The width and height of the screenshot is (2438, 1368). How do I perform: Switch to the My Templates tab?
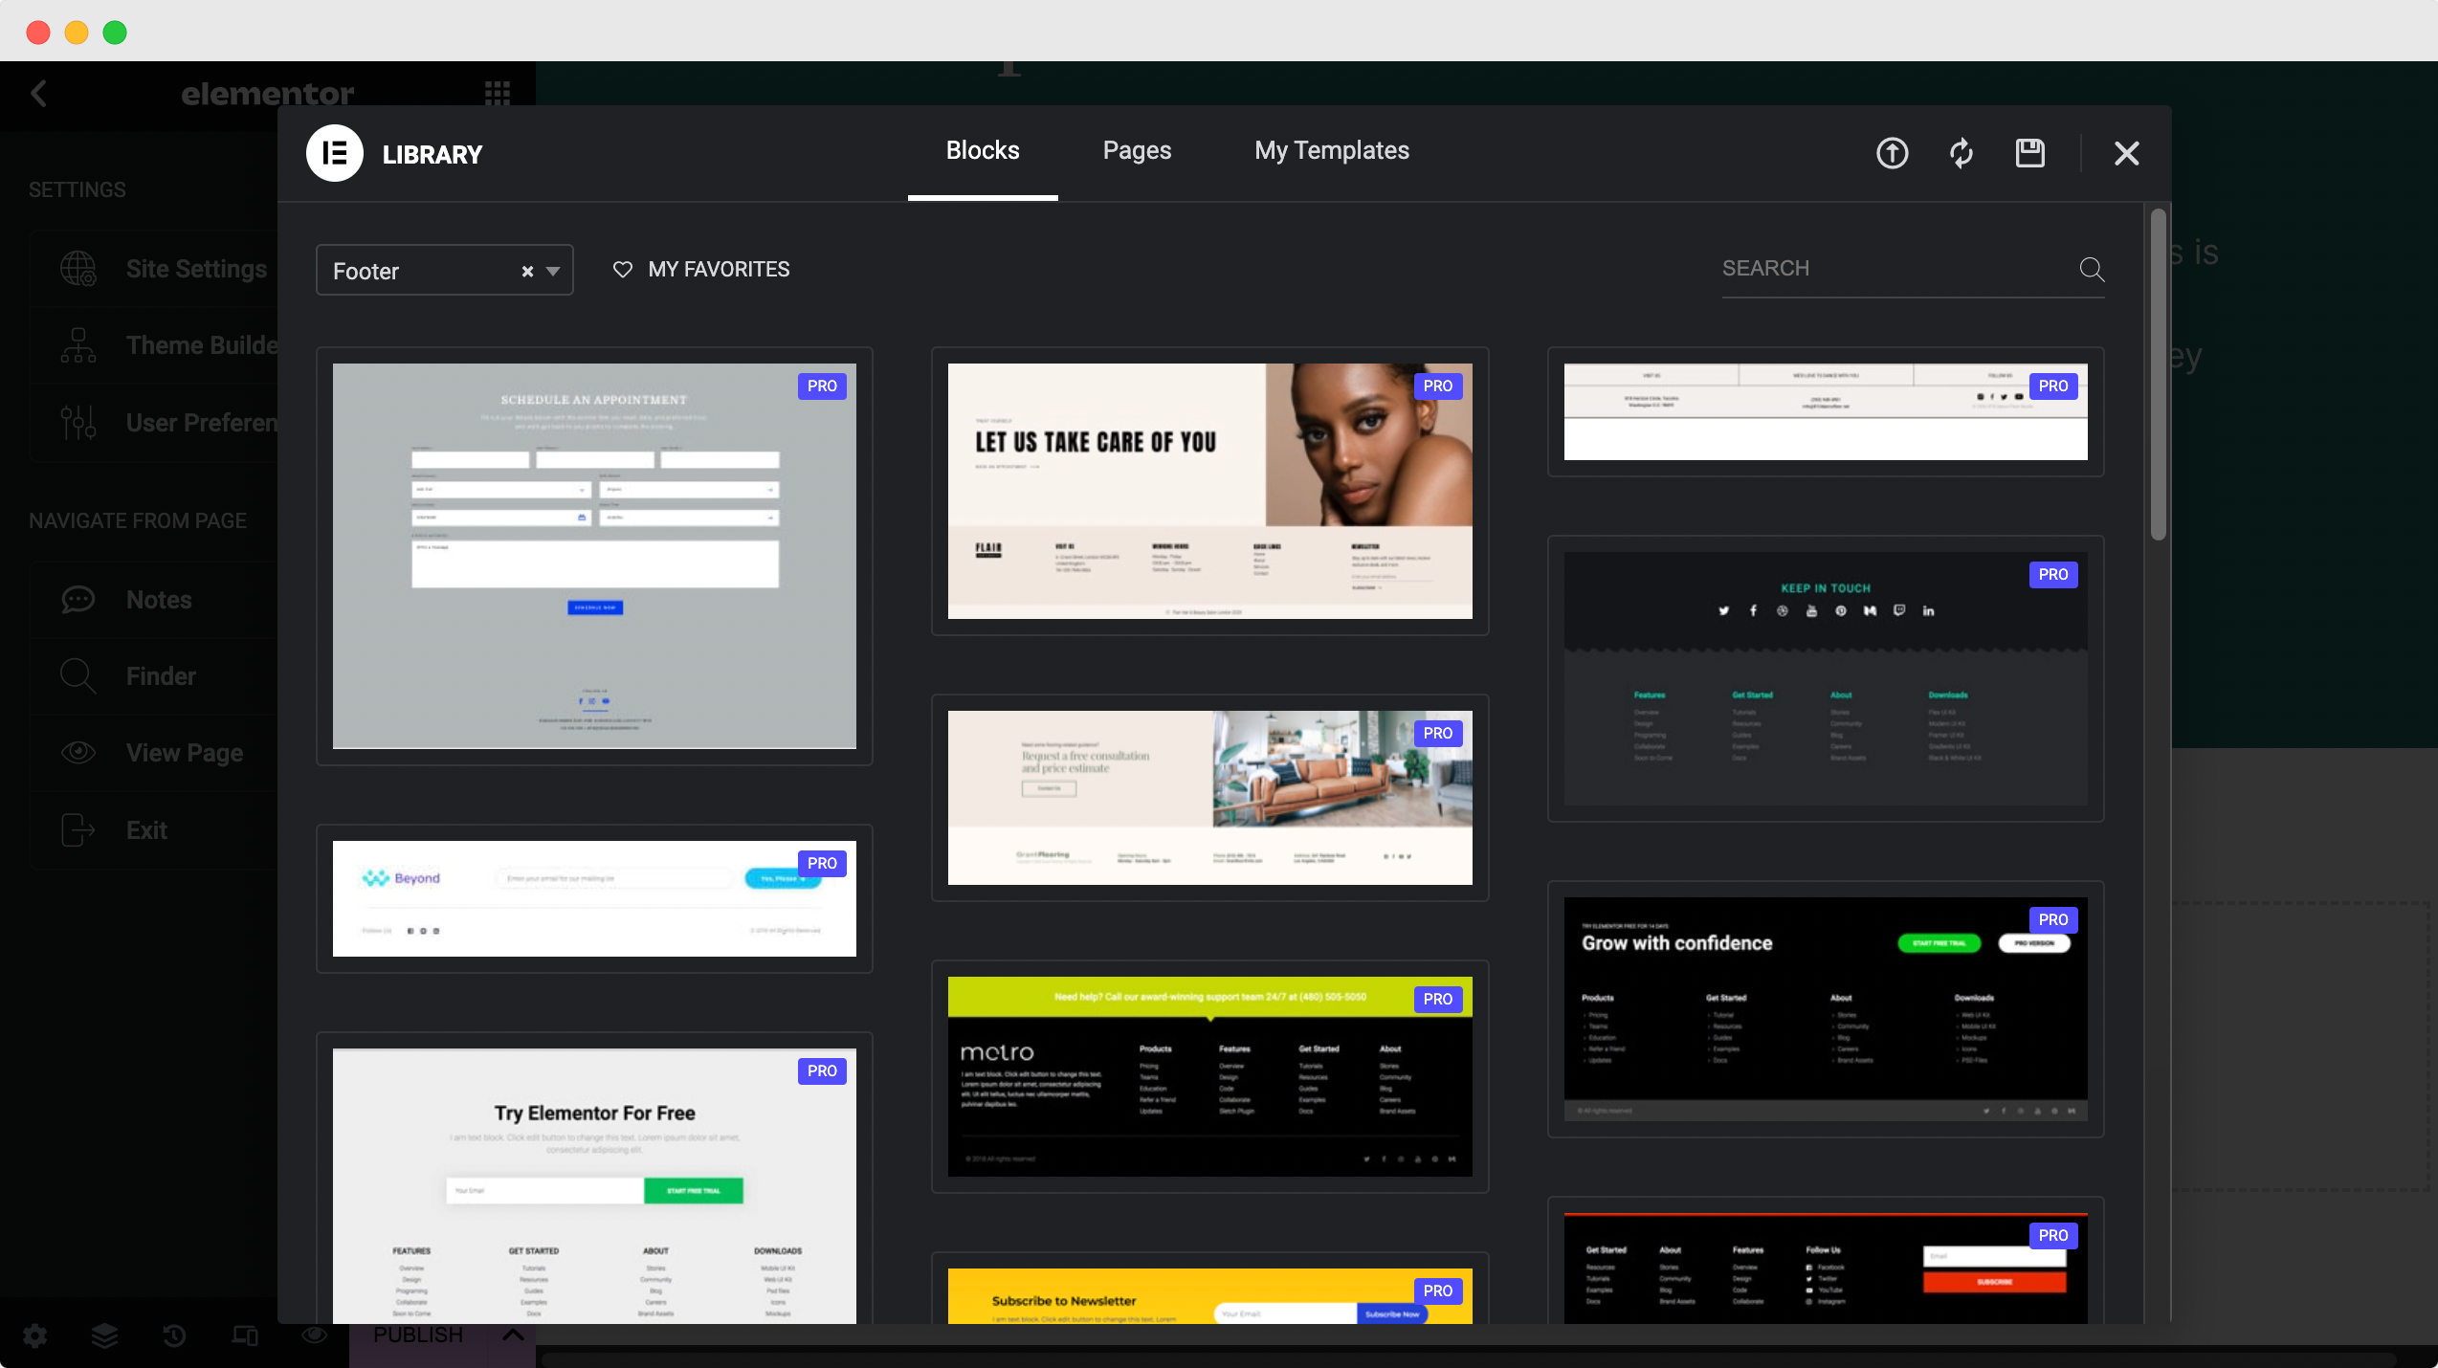click(1333, 149)
